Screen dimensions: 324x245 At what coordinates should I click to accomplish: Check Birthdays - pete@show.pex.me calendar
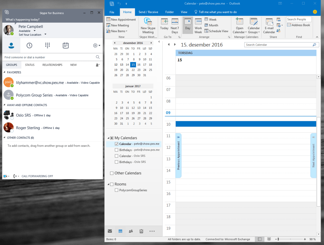(x=116, y=150)
